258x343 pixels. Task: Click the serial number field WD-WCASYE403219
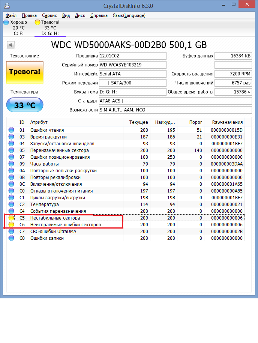click(x=133, y=65)
